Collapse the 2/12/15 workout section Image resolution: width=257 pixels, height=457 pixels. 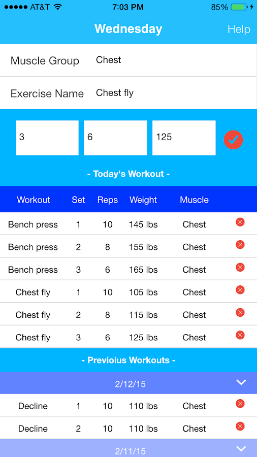(241, 382)
